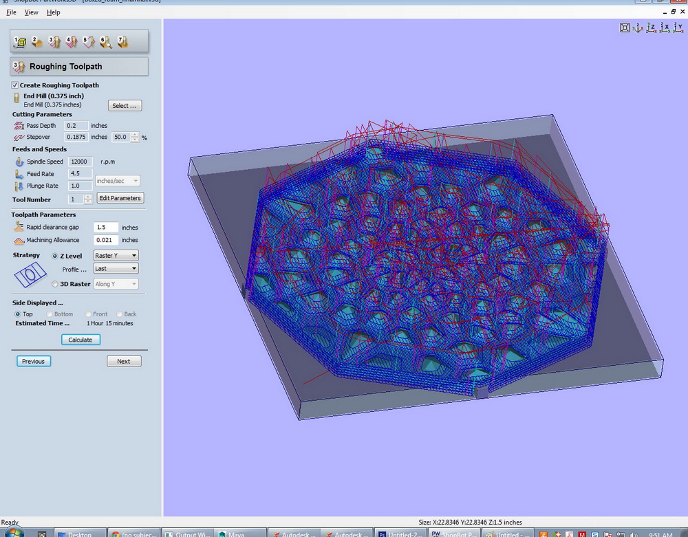Uncheck Create Roughing Toolpath
688x537 pixels.
click(x=15, y=85)
